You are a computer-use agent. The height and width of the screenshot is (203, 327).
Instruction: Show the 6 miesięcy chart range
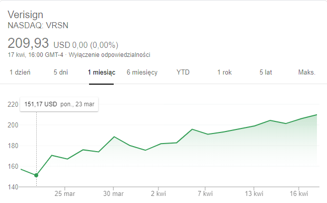tap(142, 73)
